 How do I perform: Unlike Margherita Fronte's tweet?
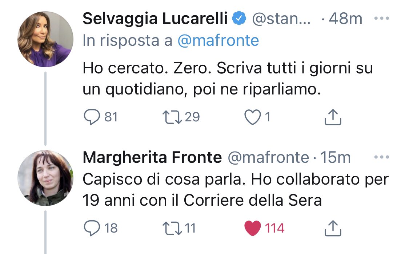point(253,228)
